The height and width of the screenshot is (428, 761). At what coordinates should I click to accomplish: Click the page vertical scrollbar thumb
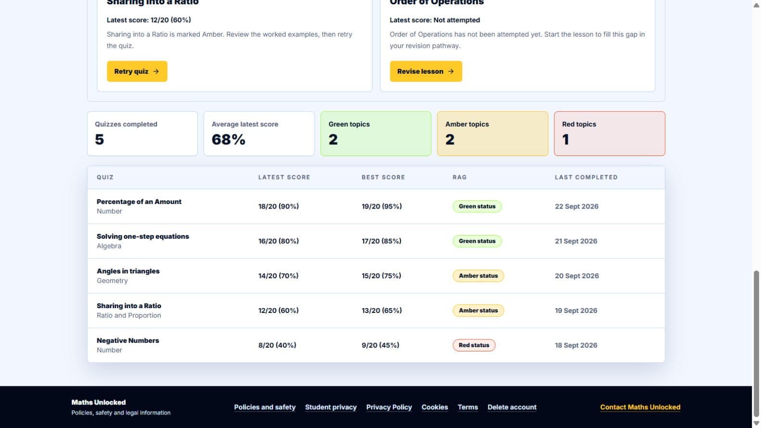click(x=756, y=343)
